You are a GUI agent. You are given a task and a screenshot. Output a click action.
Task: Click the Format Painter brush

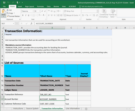click(x=8, y=16)
